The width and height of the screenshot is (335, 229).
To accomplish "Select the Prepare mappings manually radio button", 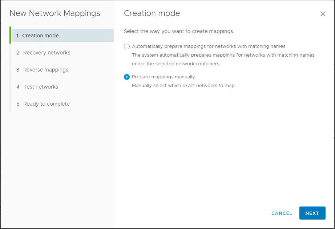I will 127,77.
